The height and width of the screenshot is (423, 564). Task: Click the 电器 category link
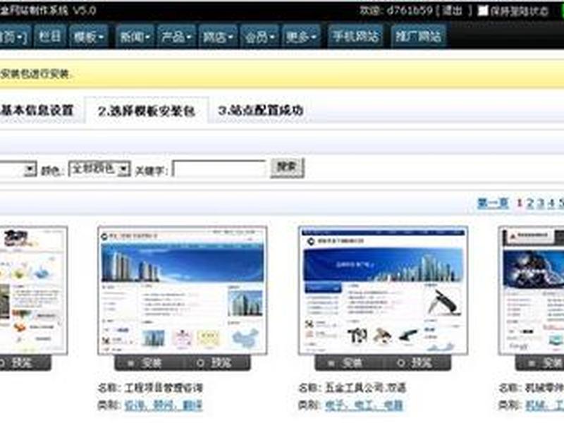coord(393,405)
